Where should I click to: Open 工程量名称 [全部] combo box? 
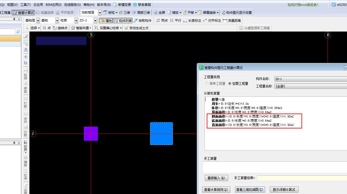pos(311,86)
